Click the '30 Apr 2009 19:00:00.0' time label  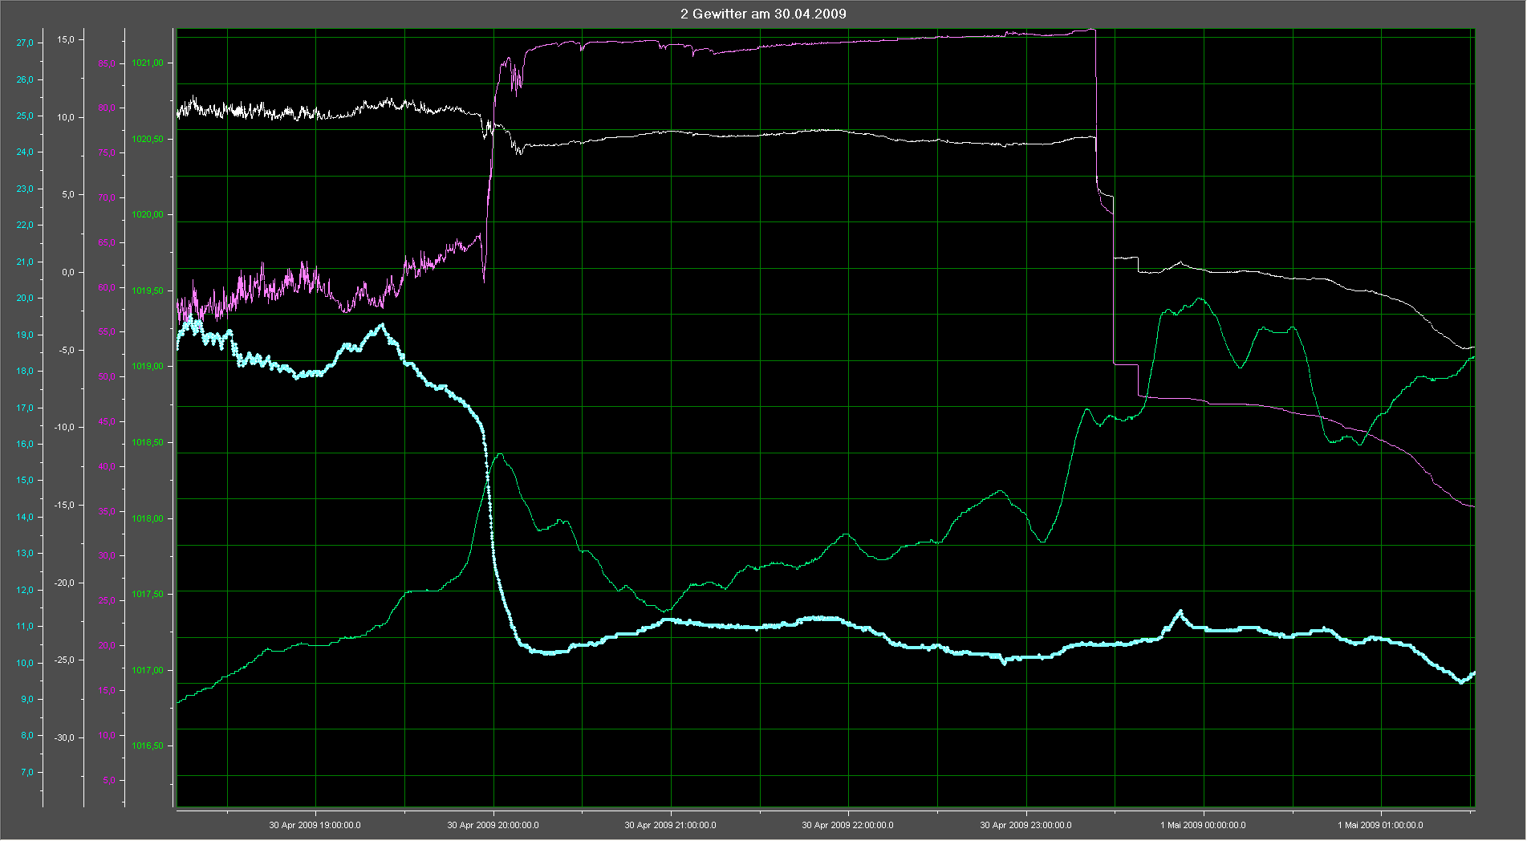click(x=315, y=825)
